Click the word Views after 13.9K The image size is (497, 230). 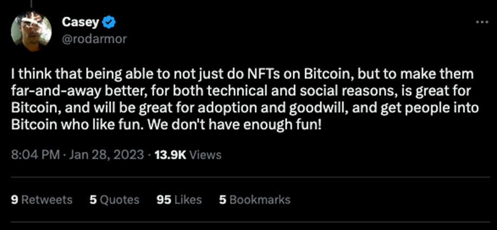coord(206,155)
